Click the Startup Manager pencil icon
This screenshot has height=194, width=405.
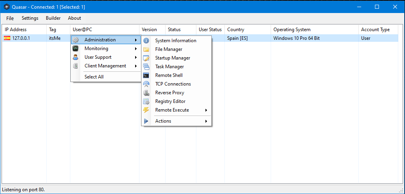click(146, 58)
